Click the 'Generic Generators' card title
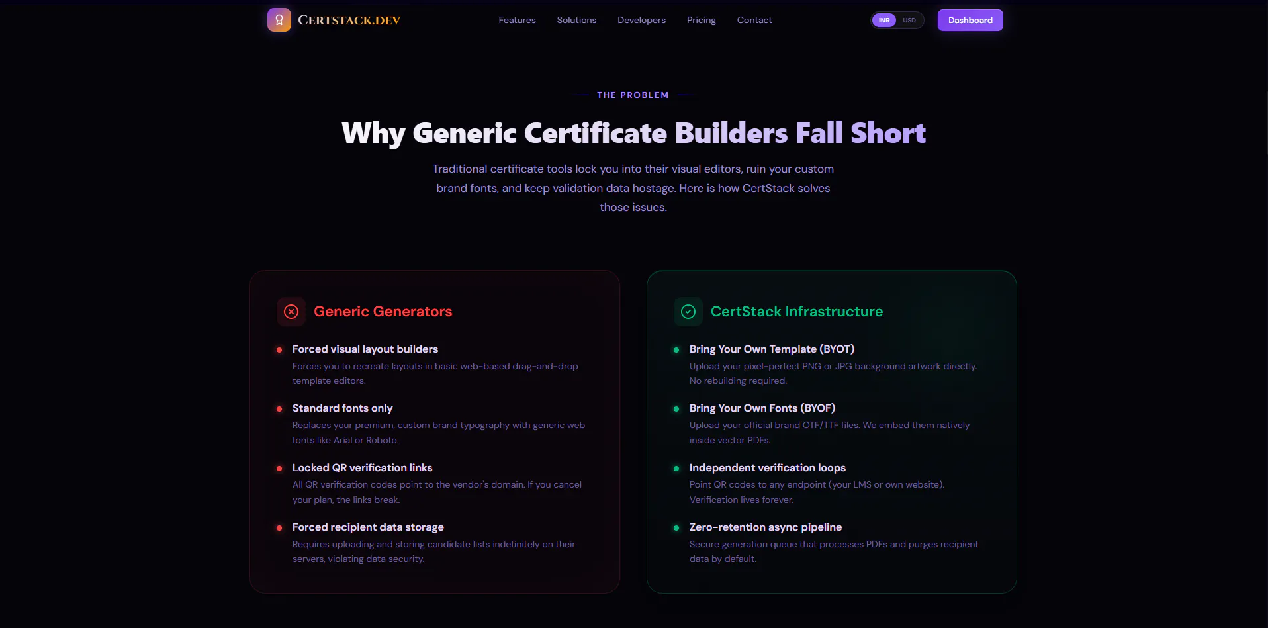Image resolution: width=1268 pixels, height=628 pixels. pyautogui.click(x=383, y=312)
